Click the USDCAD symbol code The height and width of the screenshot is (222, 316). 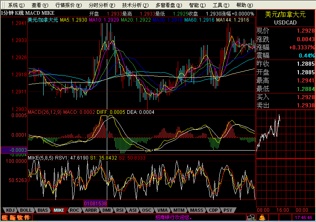(285, 22)
